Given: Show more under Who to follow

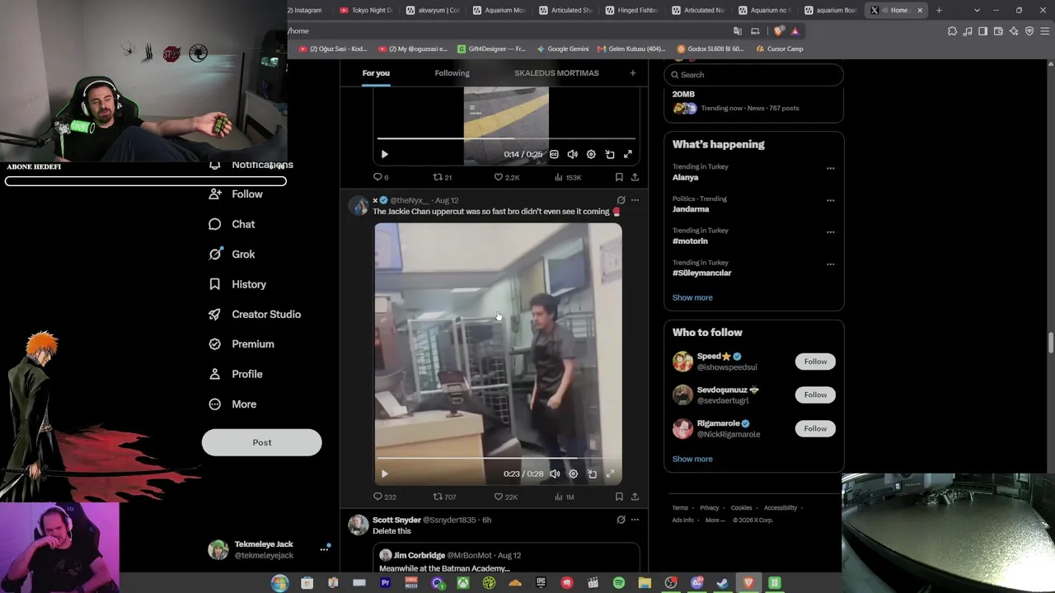Looking at the screenshot, I should (692, 459).
